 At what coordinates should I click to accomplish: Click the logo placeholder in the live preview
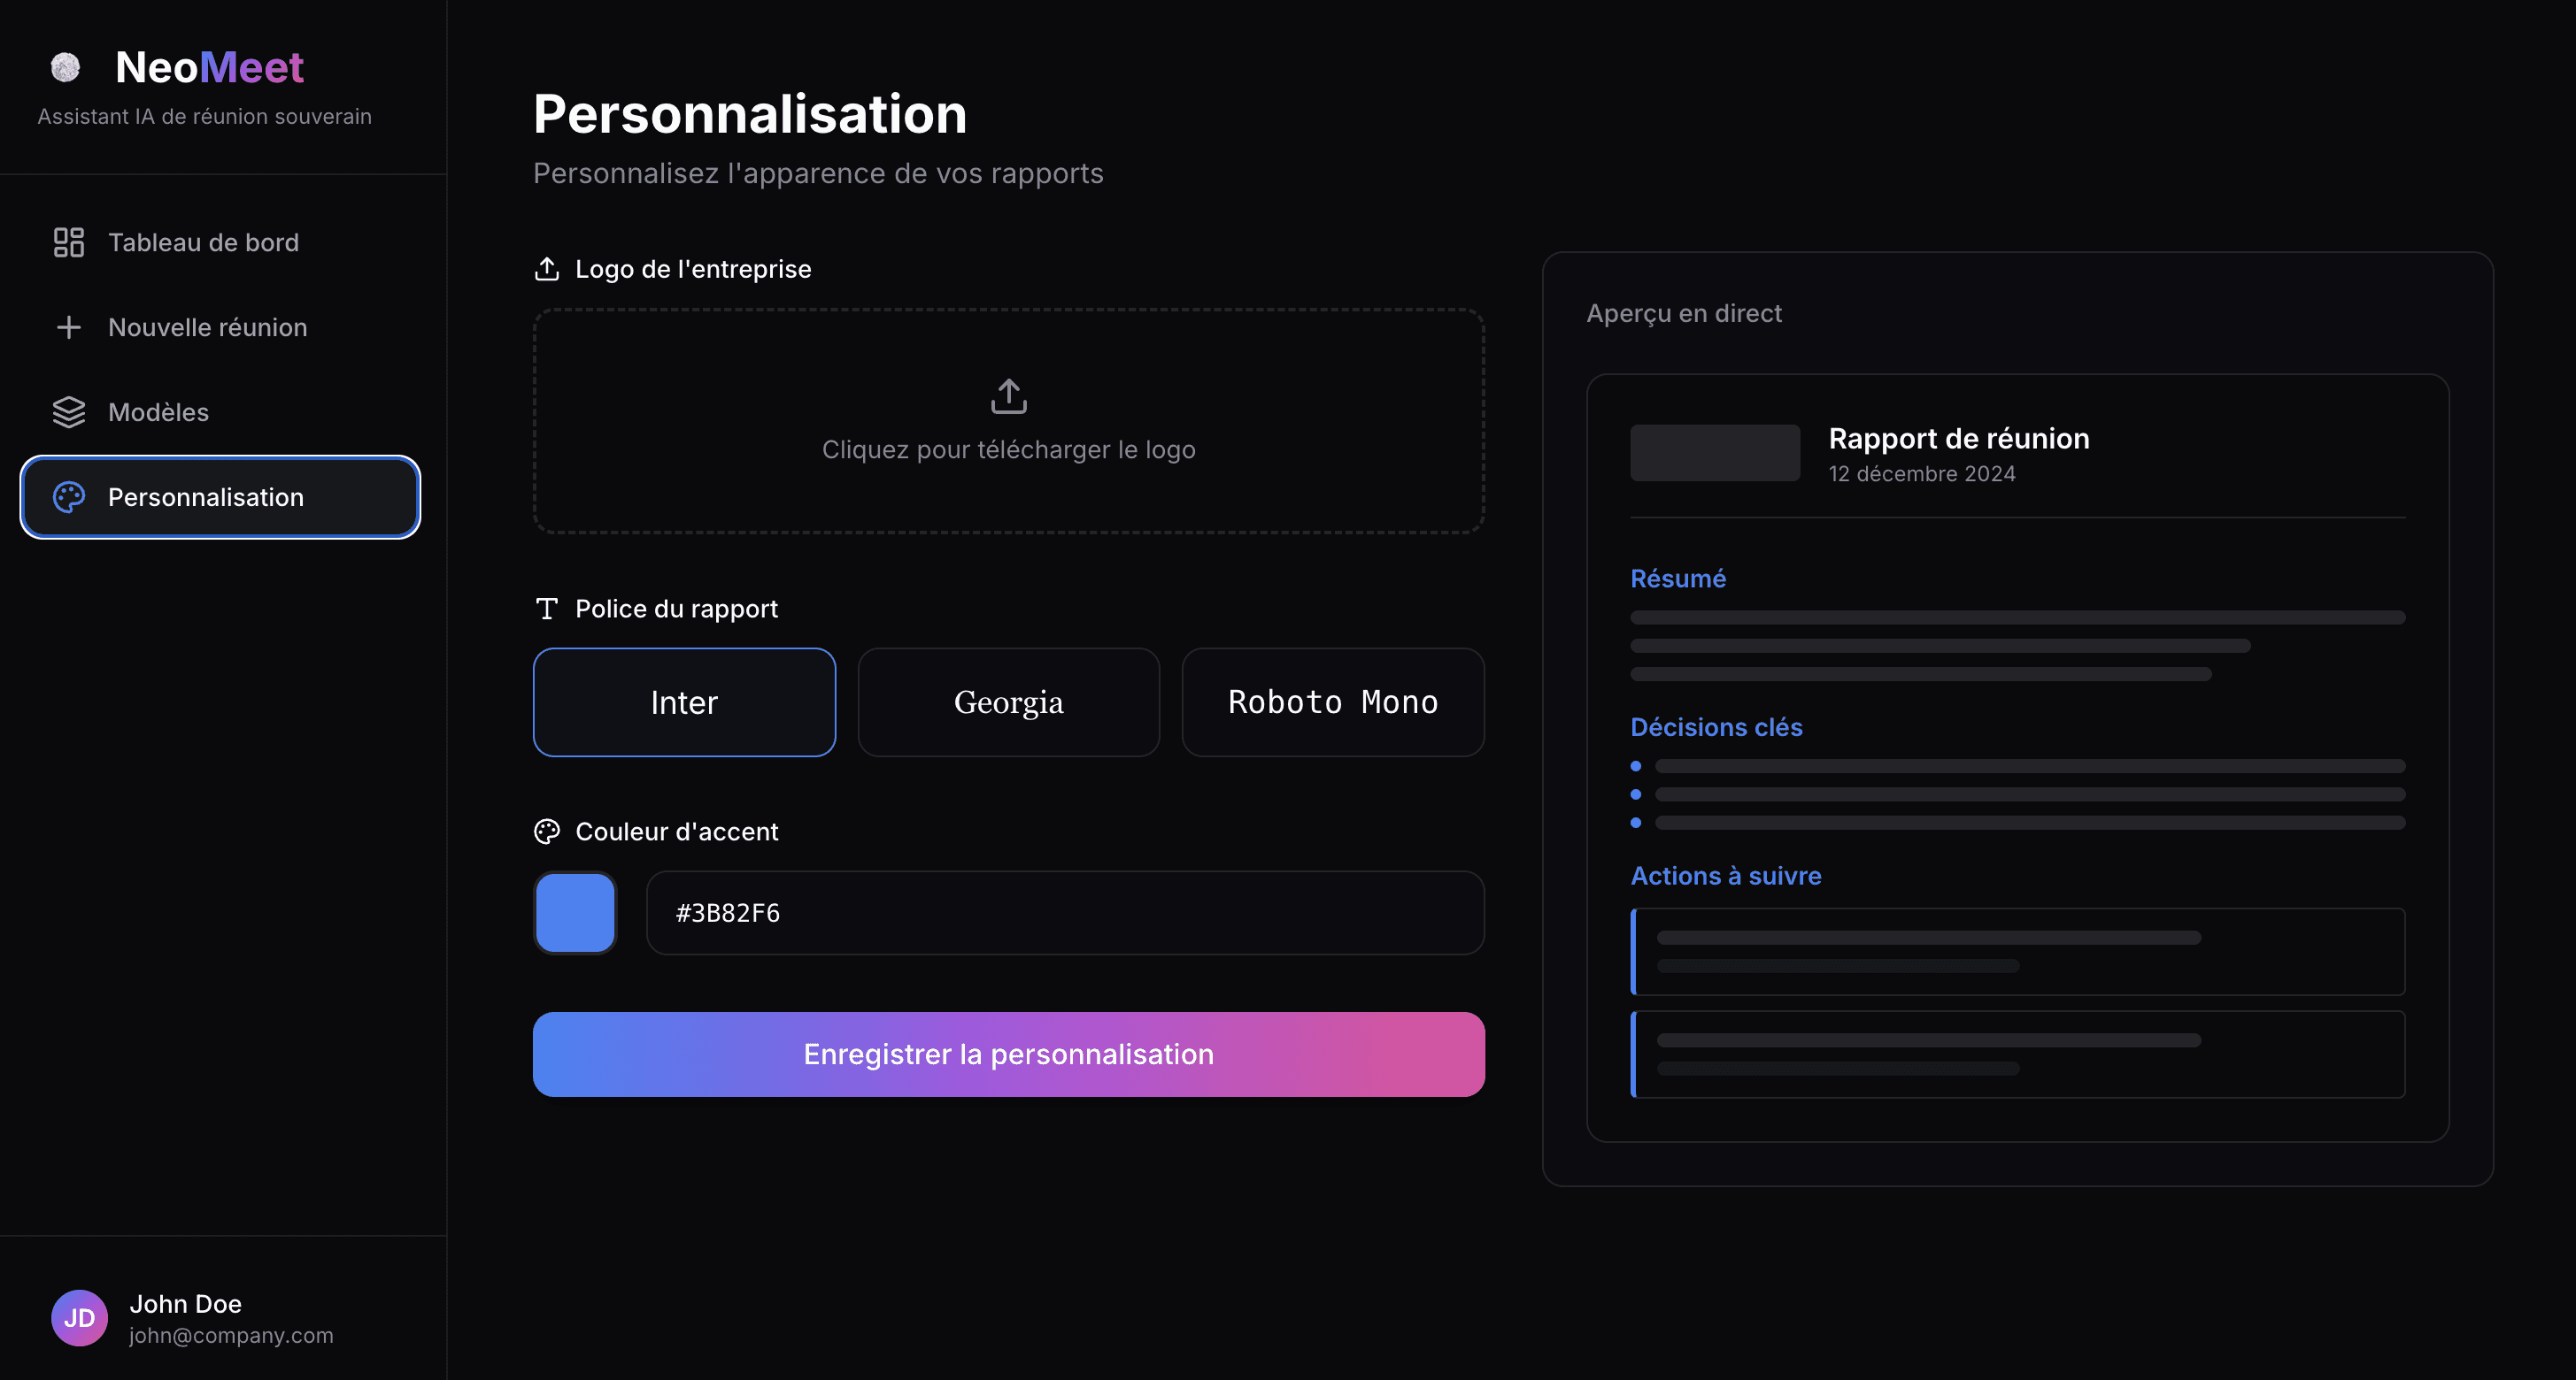(1714, 452)
